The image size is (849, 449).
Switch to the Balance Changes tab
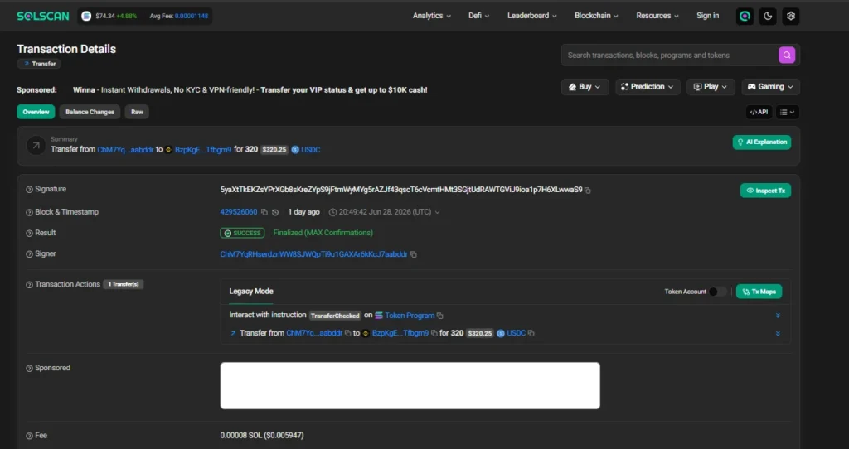(x=90, y=112)
